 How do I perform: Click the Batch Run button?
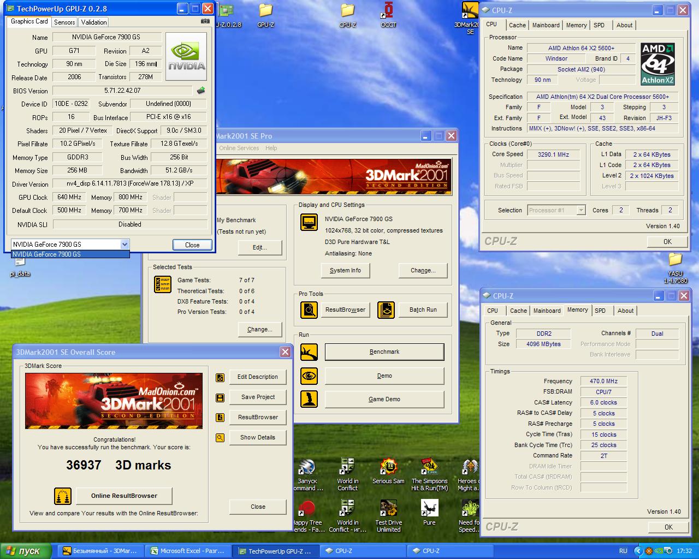tap(423, 310)
